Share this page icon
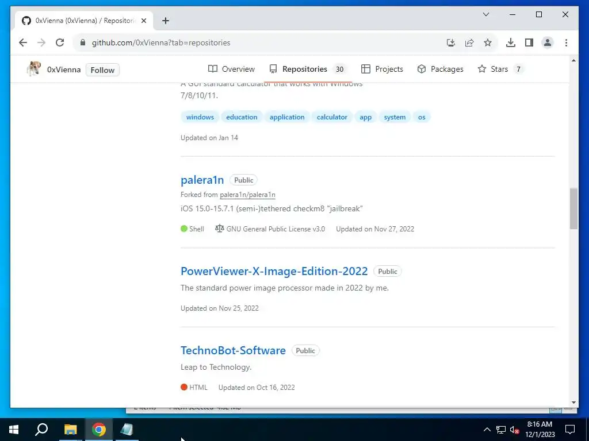This screenshot has height=441, width=589. click(x=469, y=42)
